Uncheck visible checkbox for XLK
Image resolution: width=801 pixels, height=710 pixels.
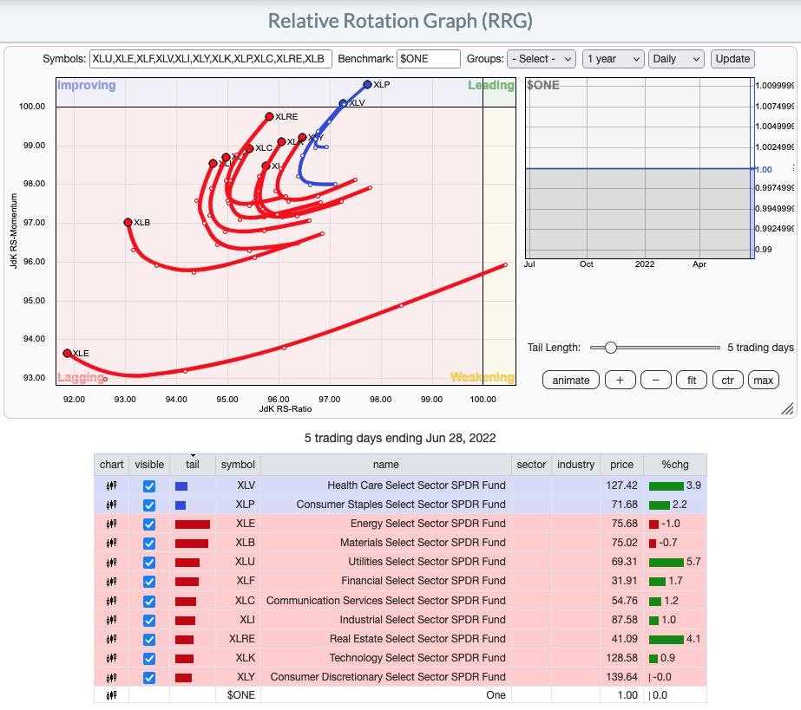(149, 659)
